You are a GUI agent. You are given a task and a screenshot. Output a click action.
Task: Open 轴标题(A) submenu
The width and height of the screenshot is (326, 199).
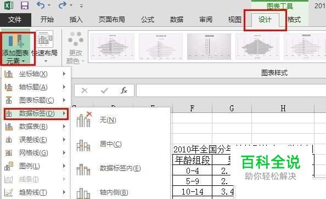[x=36, y=87]
